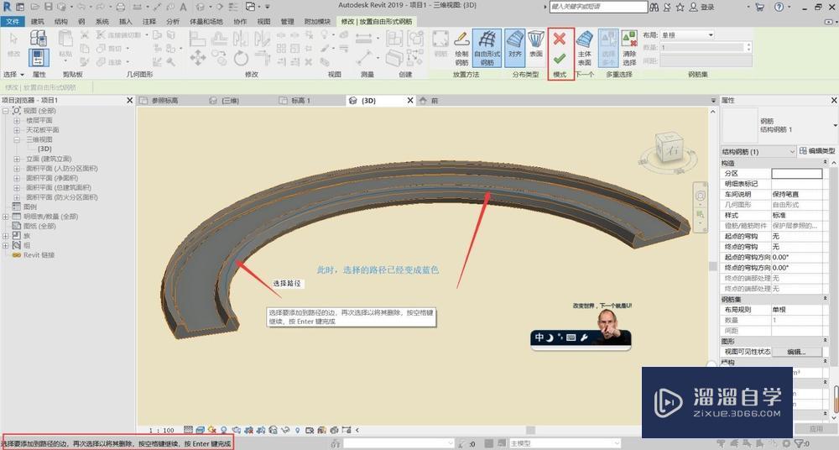The image size is (839, 450).
Task: Click the 3D view vertical scrollbar
Action: pos(712,266)
